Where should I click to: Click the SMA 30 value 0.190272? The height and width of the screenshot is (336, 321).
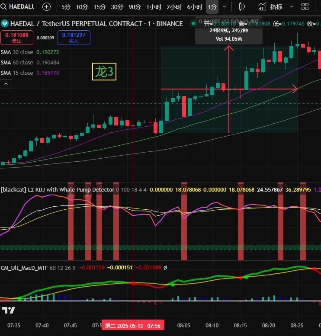coord(48,52)
